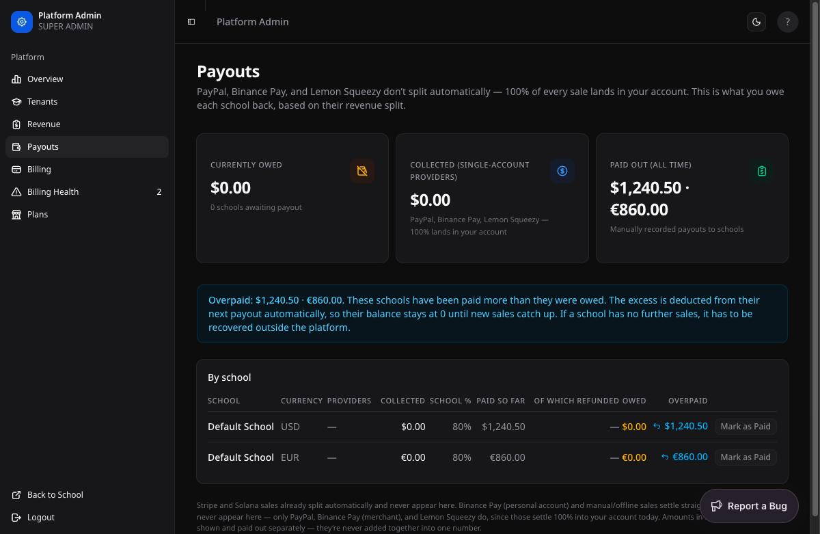The image size is (820, 534).
Task: Click the €860.00 overpaid amount
Action: click(690, 457)
